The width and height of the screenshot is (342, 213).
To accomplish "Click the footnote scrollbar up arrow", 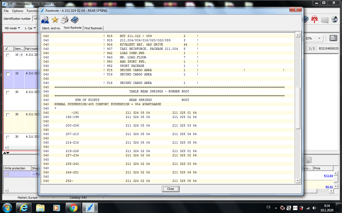I will click(298, 35).
